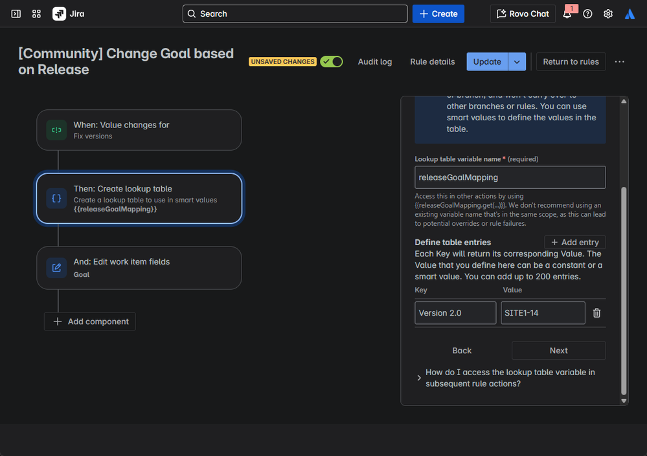Select the Then: Create lookup table step

tap(139, 199)
